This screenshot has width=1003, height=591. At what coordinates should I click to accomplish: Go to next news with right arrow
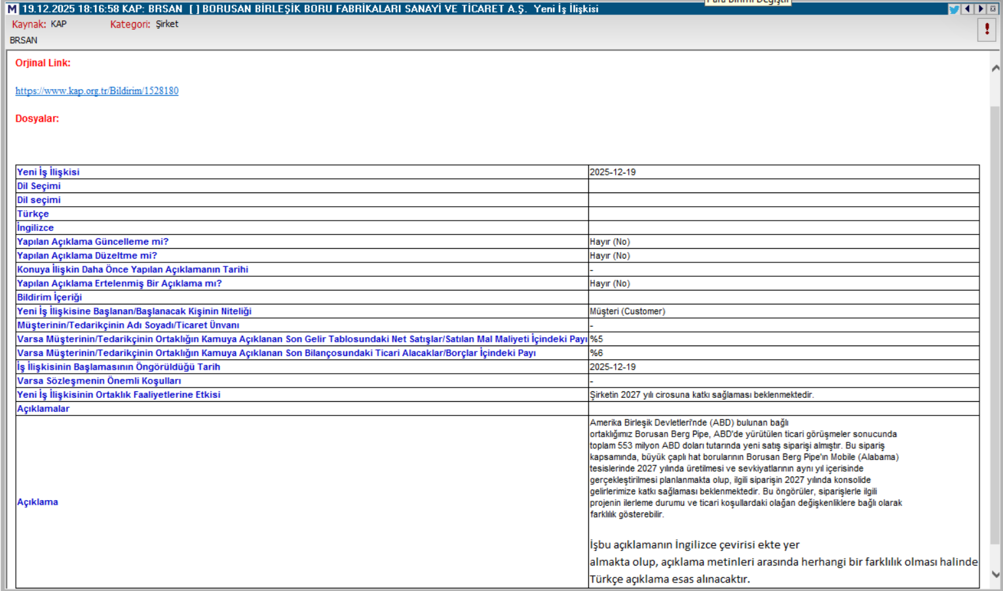pos(981,9)
